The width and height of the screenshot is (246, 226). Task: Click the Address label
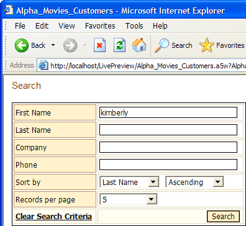[22, 65]
